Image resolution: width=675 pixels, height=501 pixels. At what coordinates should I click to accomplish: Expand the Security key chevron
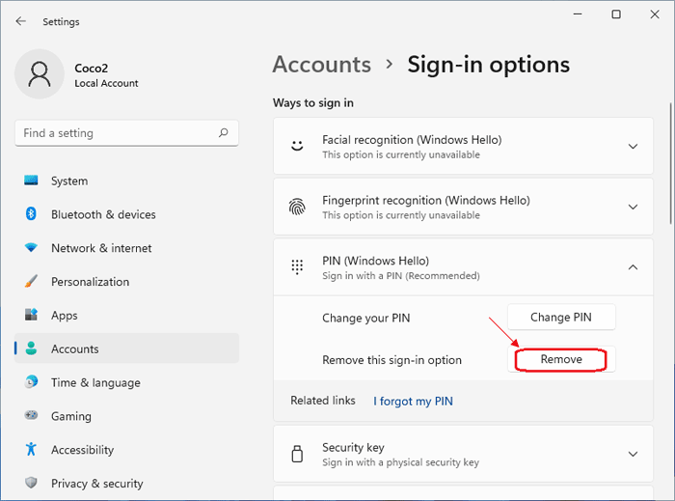point(633,454)
